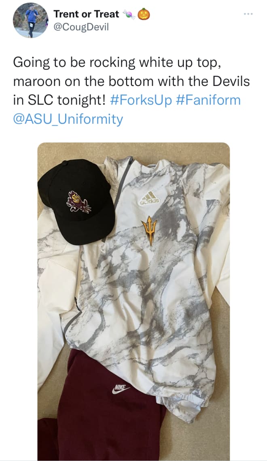
Task: Open the @ASU_Uniformity mention
Action: (x=68, y=119)
